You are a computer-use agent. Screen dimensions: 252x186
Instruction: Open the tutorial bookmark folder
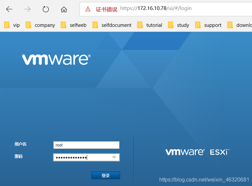pos(149,25)
